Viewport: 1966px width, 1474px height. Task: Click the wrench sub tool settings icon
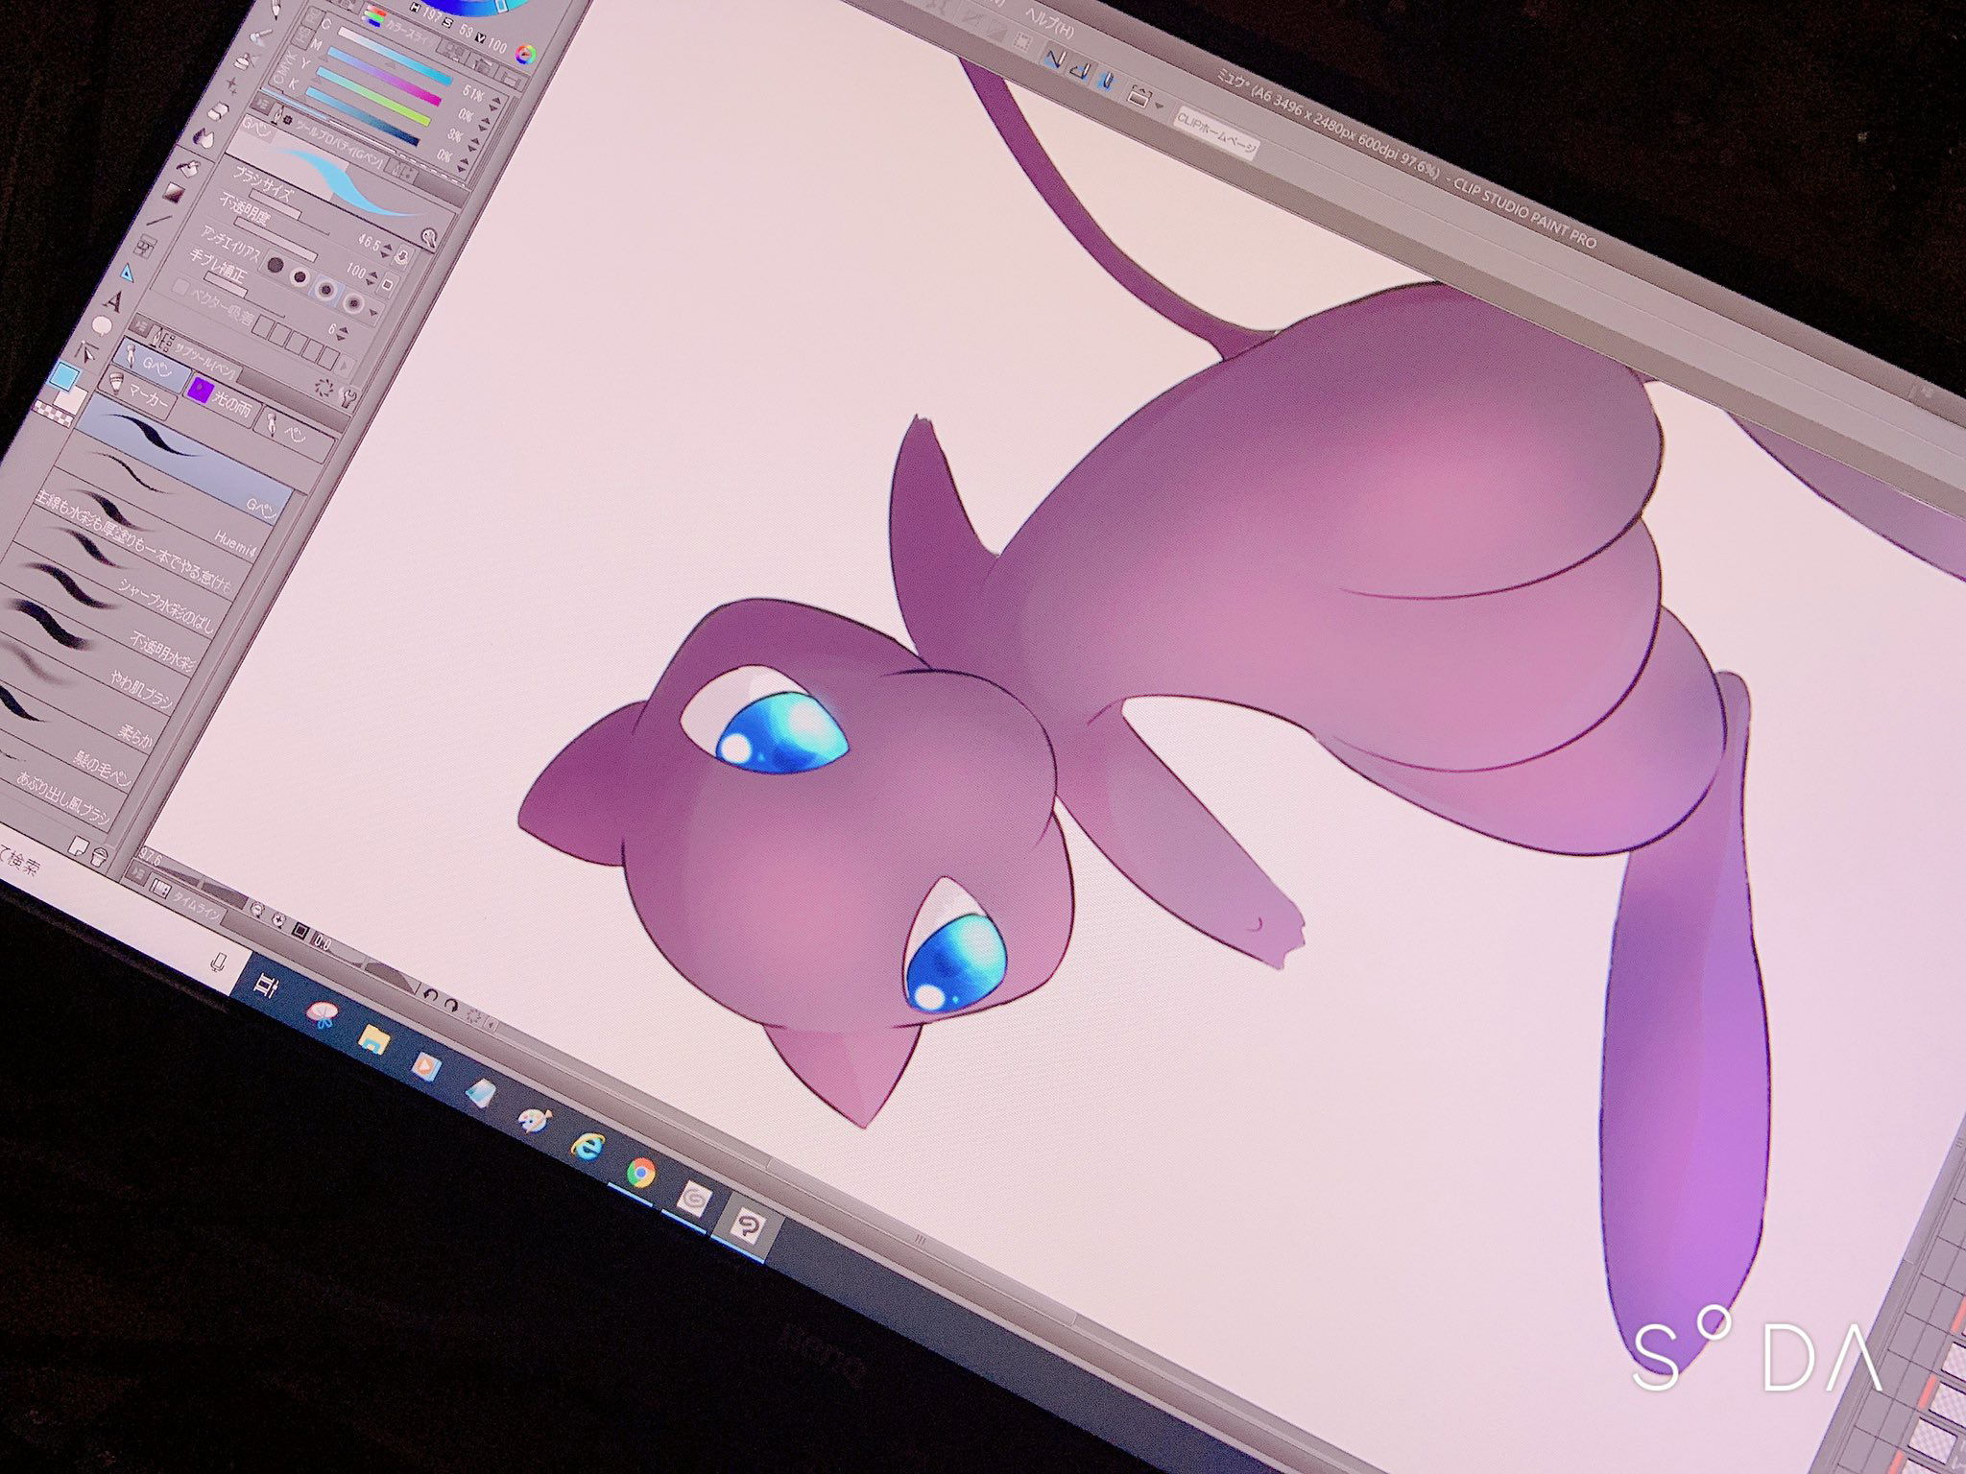pyautogui.click(x=348, y=400)
